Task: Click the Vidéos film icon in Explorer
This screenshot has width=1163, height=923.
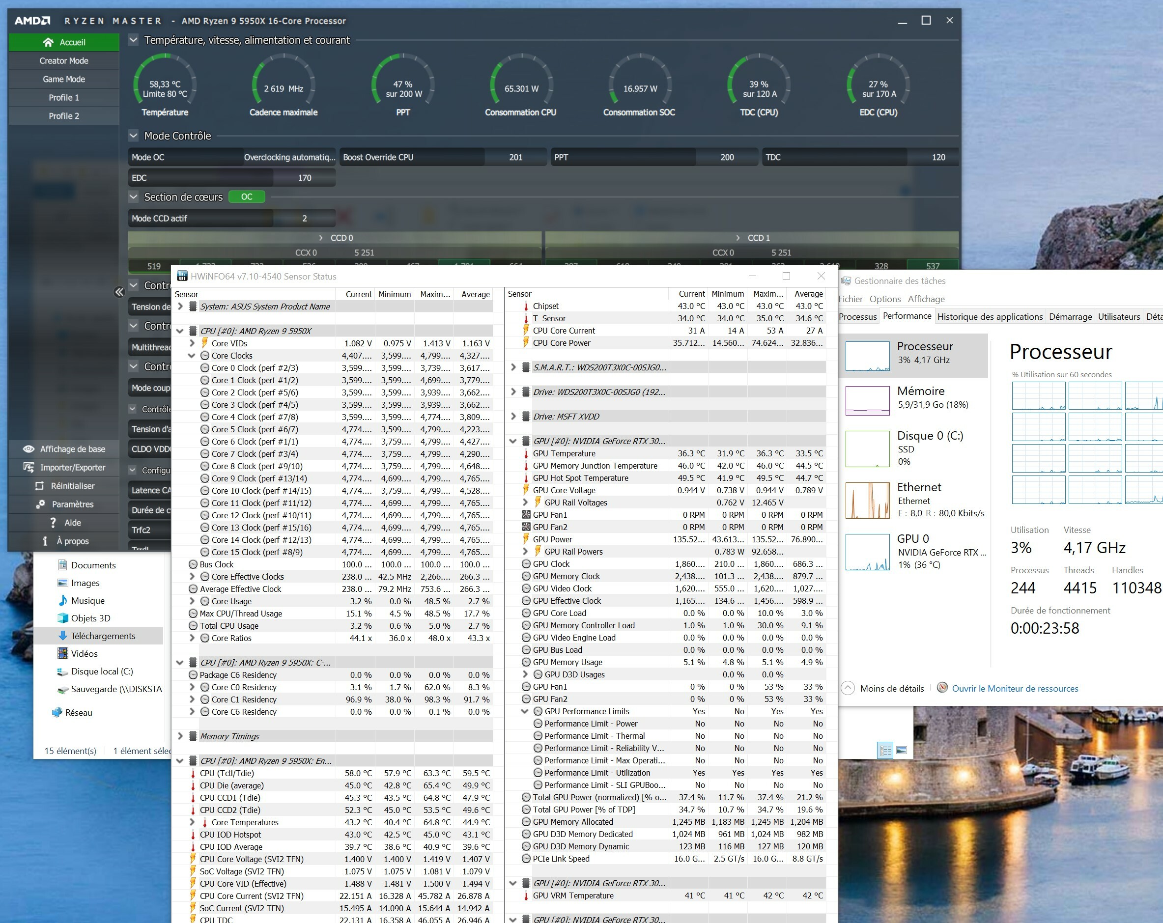Action: (x=62, y=653)
